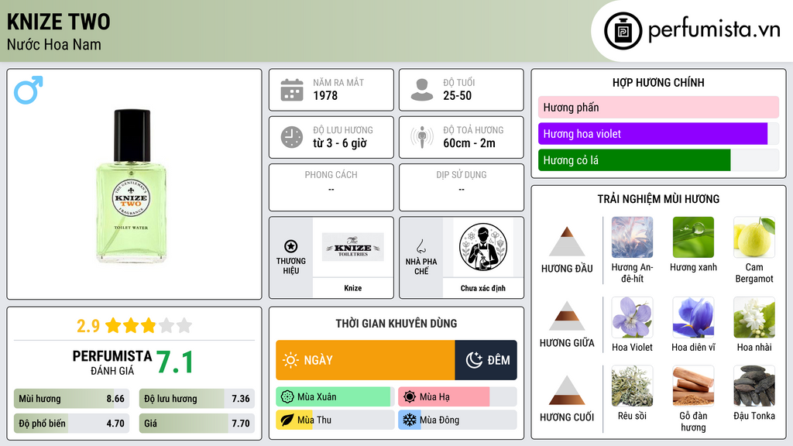Click the perfumista.vn perfume bottle logo icon
This screenshot has height=446, width=793.
click(623, 31)
